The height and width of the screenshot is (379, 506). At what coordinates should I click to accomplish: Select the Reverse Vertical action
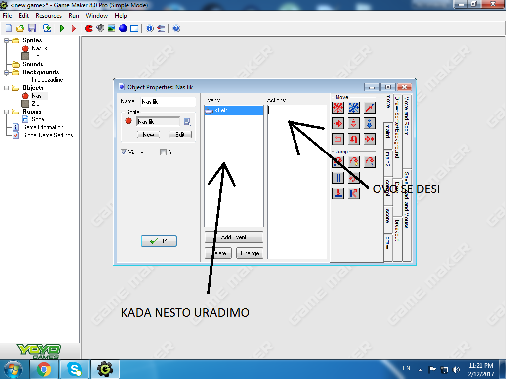pos(354,139)
